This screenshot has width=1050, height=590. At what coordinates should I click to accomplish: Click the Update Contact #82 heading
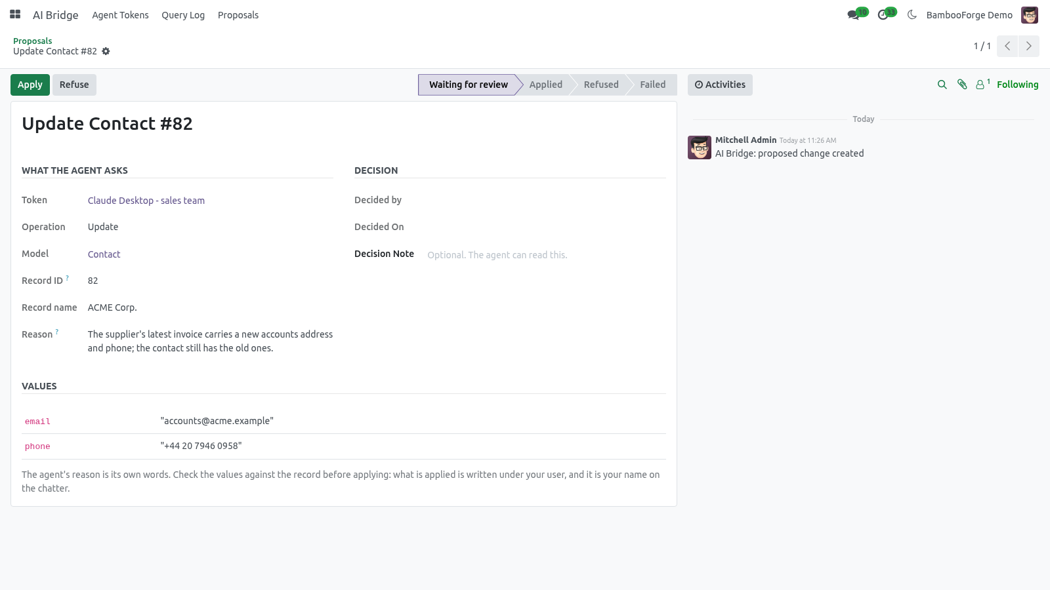108,124
